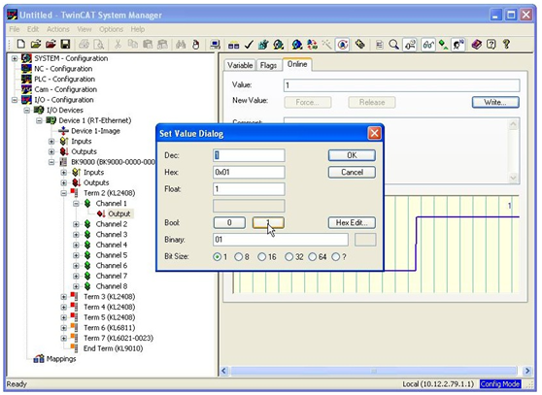This screenshot has width=542, height=395.
Task: Click the Channel 3 green terminal icon
Action: point(87,235)
